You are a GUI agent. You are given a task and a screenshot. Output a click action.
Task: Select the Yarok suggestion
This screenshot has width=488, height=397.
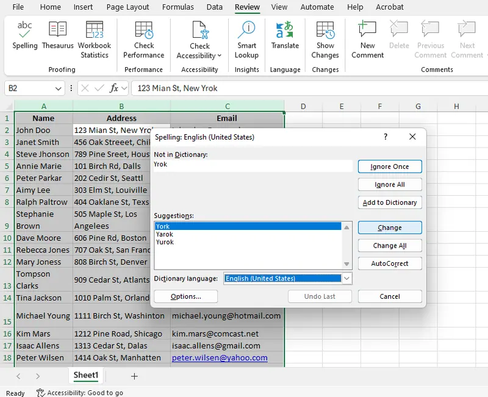pos(165,234)
